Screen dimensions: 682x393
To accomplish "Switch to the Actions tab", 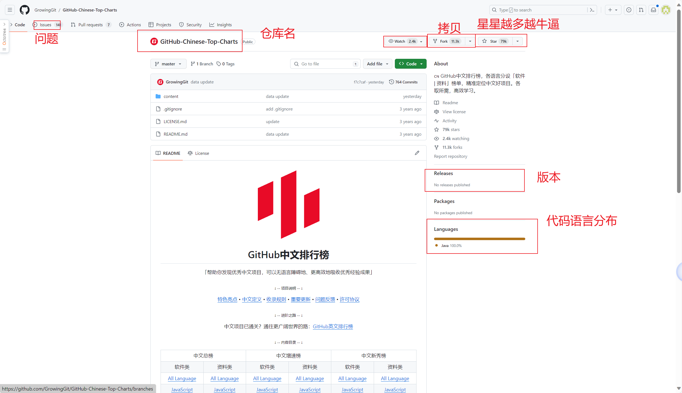I will click(x=130, y=25).
